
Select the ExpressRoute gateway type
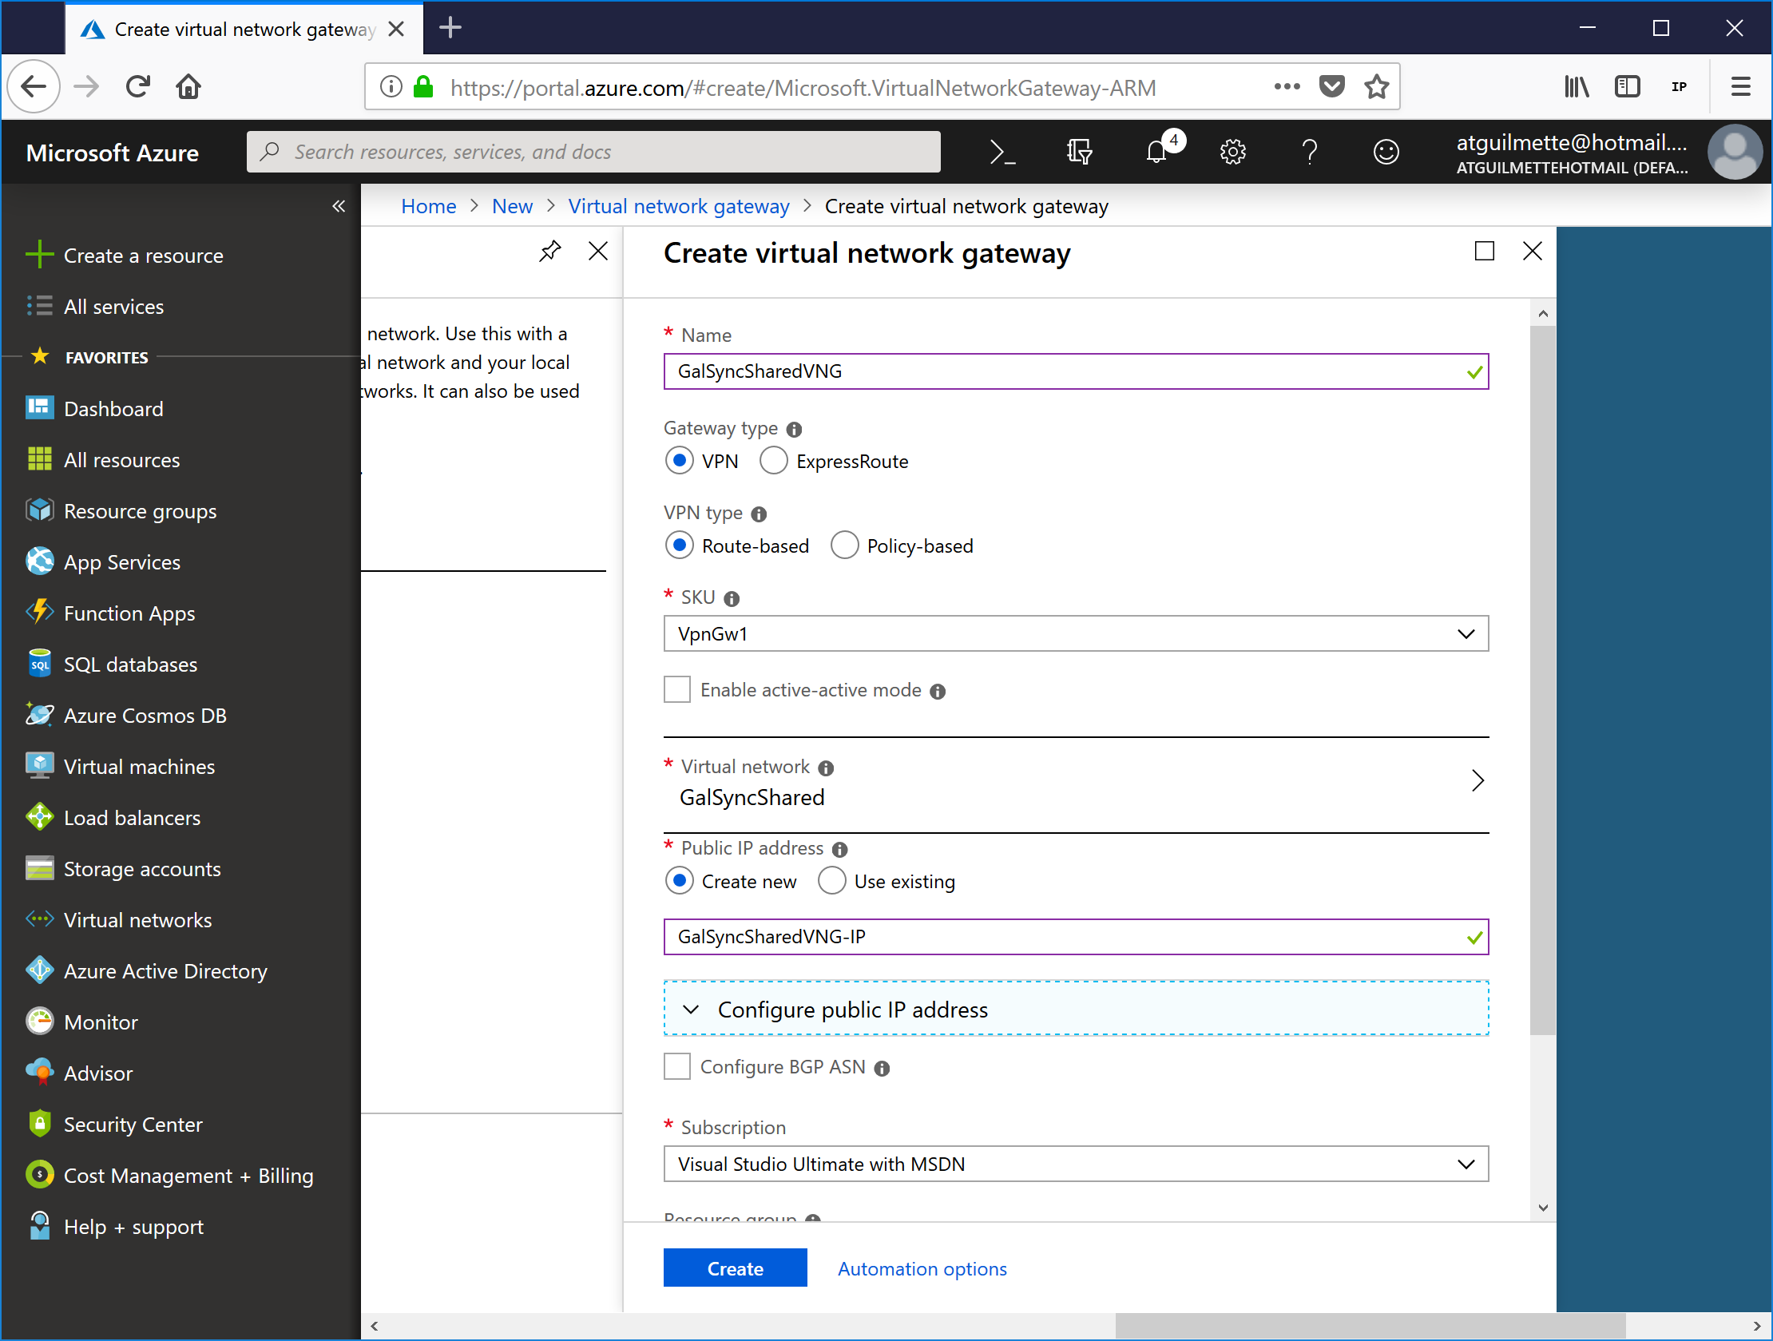773,461
